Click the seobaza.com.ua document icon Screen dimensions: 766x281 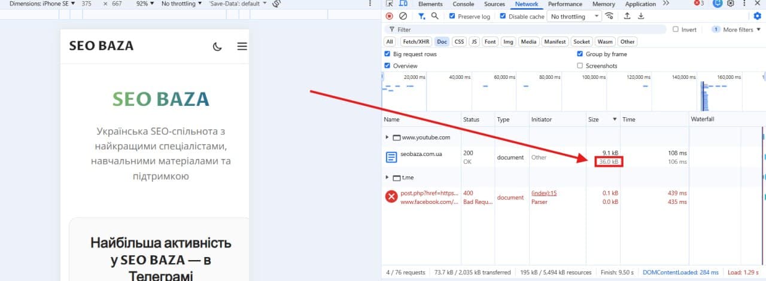[x=391, y=158]
